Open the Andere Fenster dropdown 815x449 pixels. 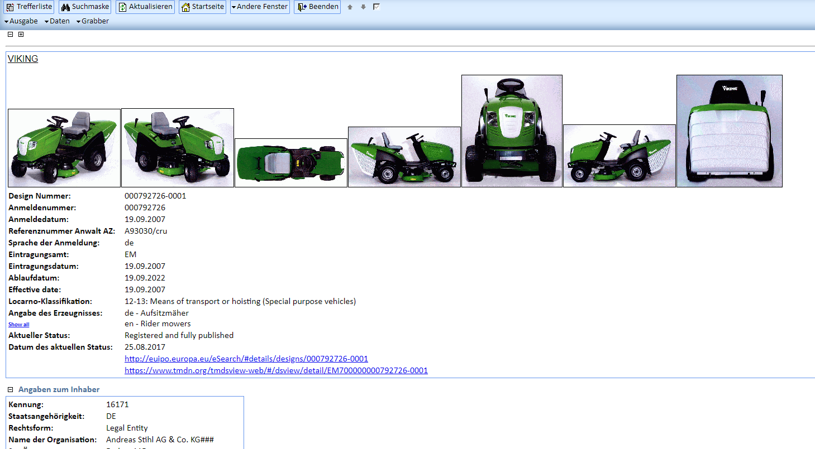[260, 7]
